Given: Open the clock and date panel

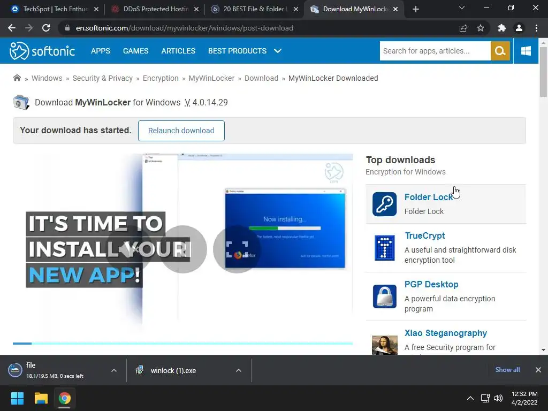Looking at the screenshot, I should [x=524, y=398].
